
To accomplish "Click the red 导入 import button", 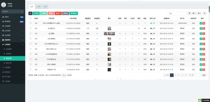I will 58,13.
